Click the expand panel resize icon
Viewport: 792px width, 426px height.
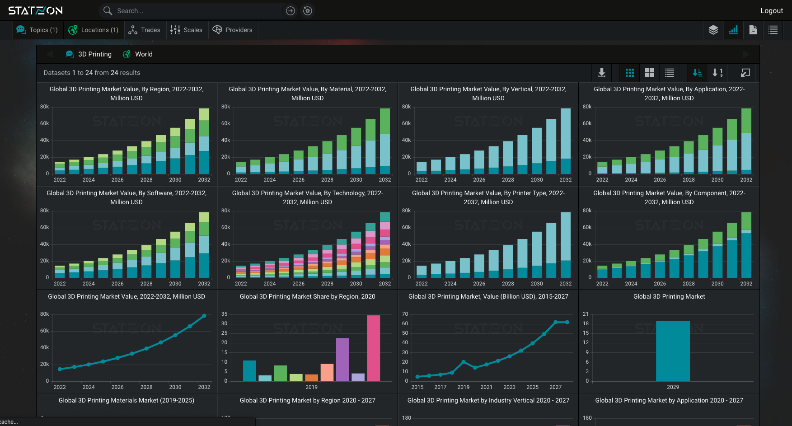tap(745, 73)
